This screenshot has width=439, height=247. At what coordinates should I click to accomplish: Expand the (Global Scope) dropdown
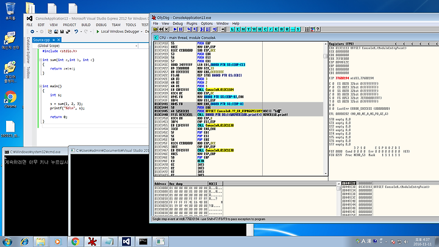click(x=137, y=46)
